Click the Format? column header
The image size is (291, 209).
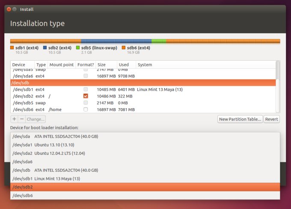(86, 65)
